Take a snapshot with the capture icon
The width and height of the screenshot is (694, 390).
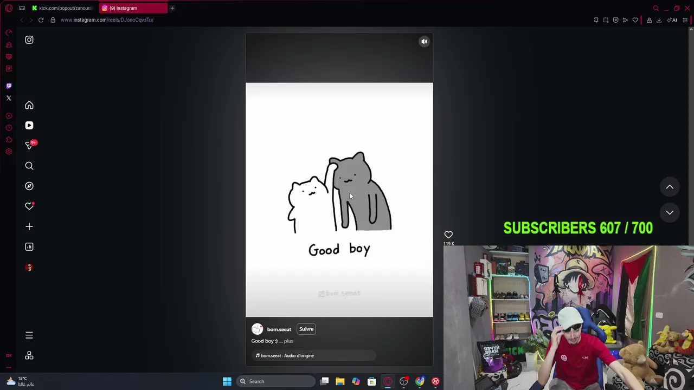click(x=606, y=20)
